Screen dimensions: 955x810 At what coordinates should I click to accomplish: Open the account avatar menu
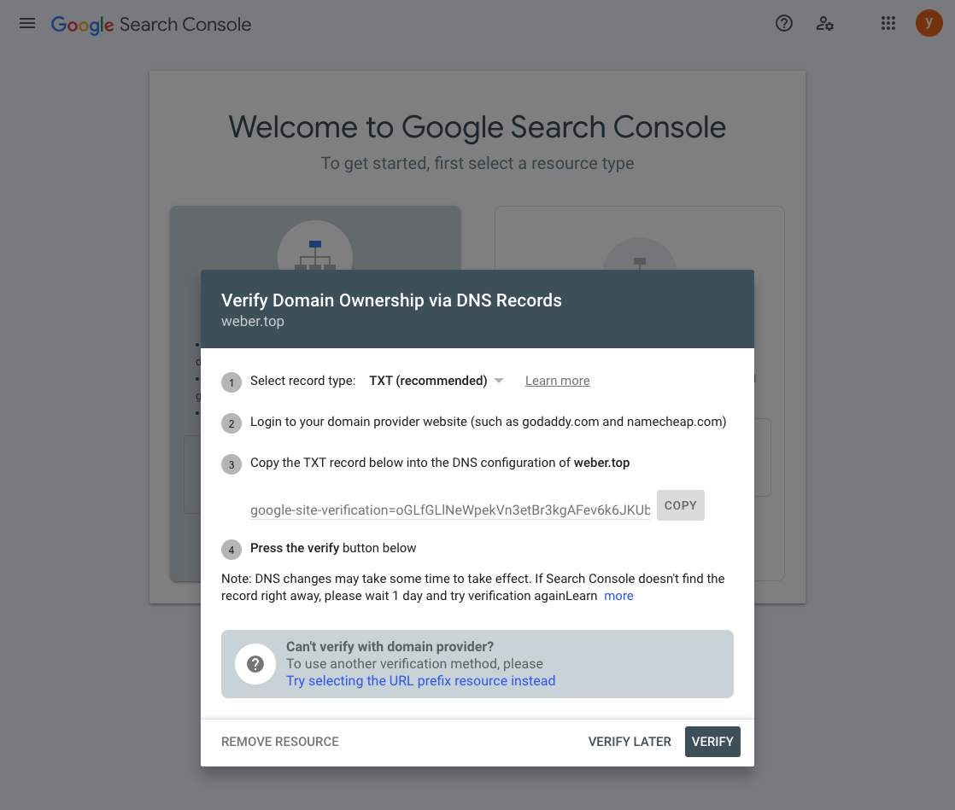(929, 23)
